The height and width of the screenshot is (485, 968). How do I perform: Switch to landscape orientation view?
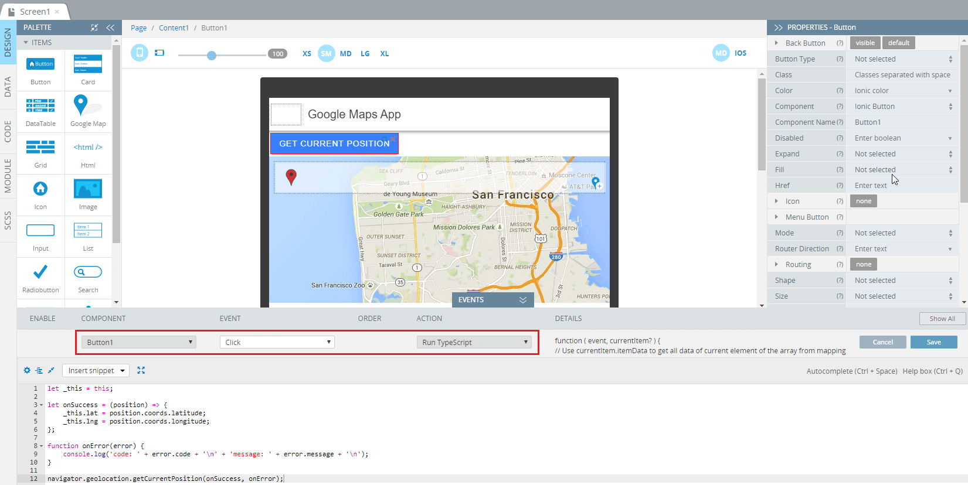click(159, 53)
